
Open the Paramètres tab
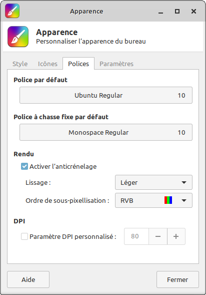click(116, 64)
